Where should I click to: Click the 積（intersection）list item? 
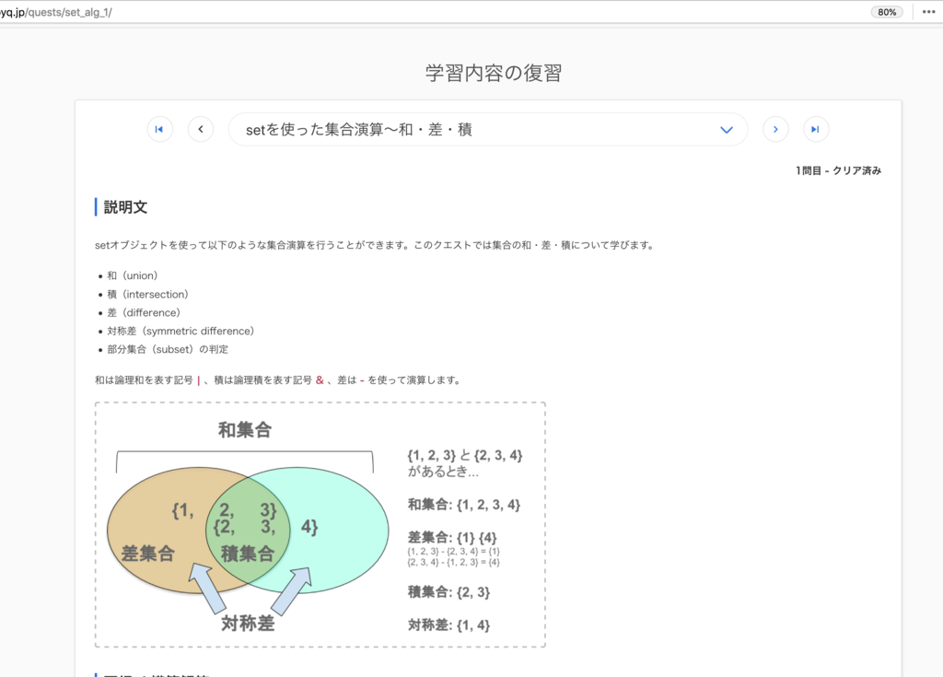(x=147, y=294)
